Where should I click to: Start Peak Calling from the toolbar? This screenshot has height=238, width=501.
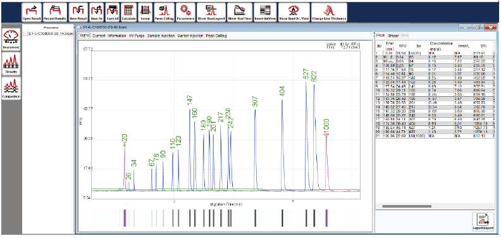[164, 12]
